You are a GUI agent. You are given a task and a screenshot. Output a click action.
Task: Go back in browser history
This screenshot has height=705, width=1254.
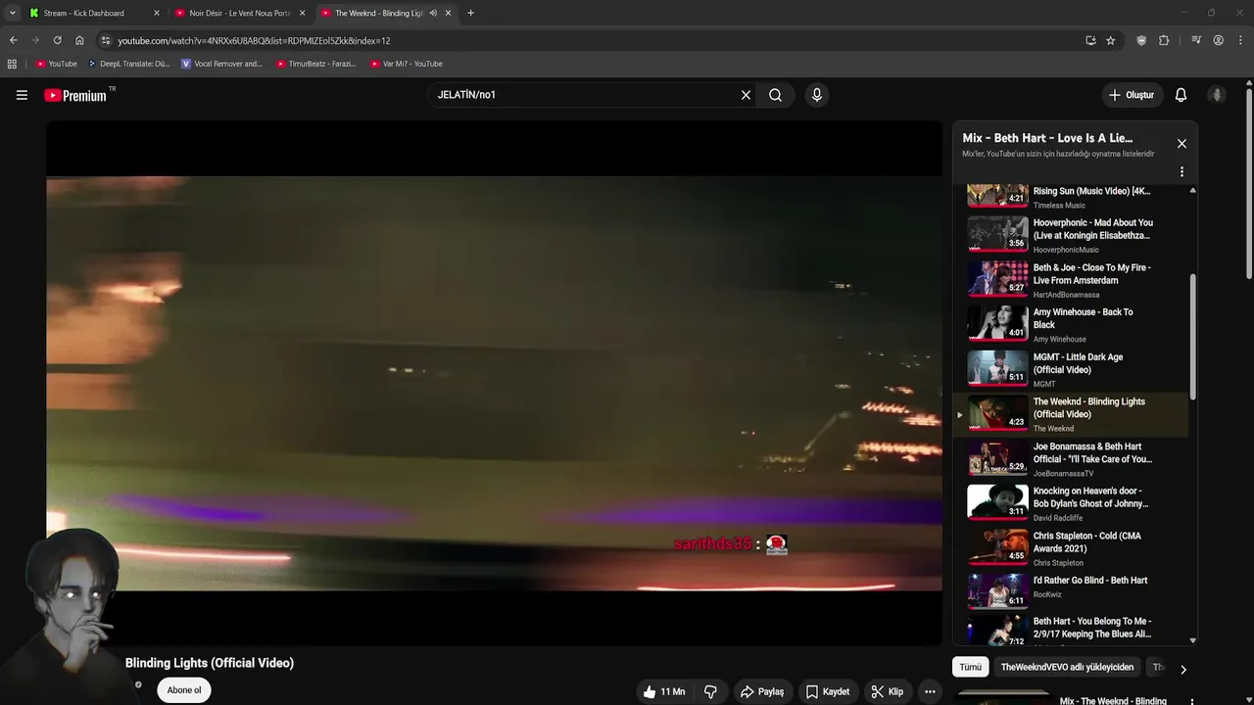[x=13, y=40]
